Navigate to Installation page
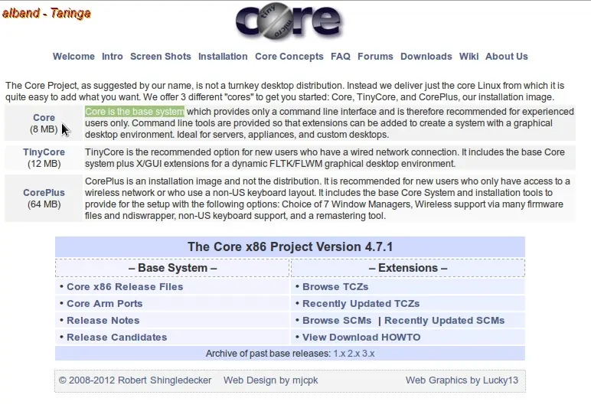Viewport: 591px width, 408px height. coord(223,57)
